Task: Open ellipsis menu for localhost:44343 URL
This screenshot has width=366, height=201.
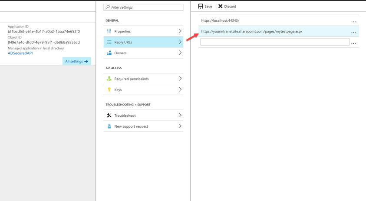Action: pos(353,22)
